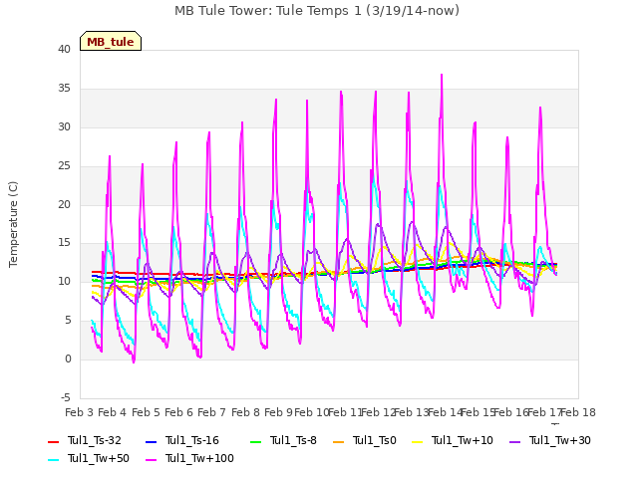
Task: Click the green Tul1_Ts-8 legend swatch
Action: tap(255, 441)
